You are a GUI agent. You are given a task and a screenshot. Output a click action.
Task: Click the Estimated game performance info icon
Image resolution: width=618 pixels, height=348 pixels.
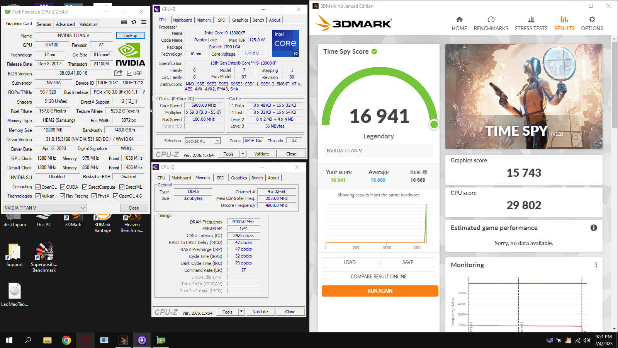[x=594, y=228]
